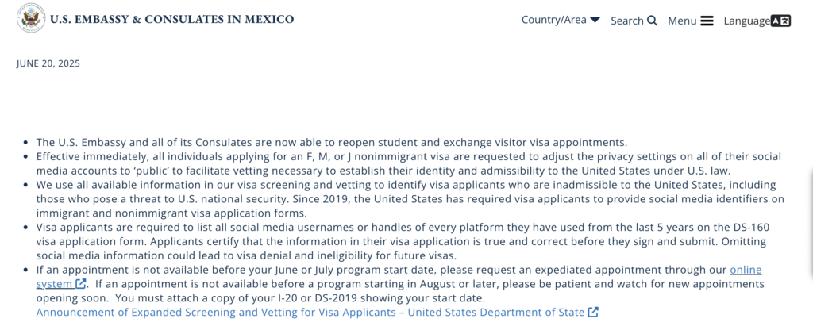The height and width of the screenshot is (330, 813).
Task: Open Announcement of Expanded Screening and Vetting link
Action: [310, 313]
